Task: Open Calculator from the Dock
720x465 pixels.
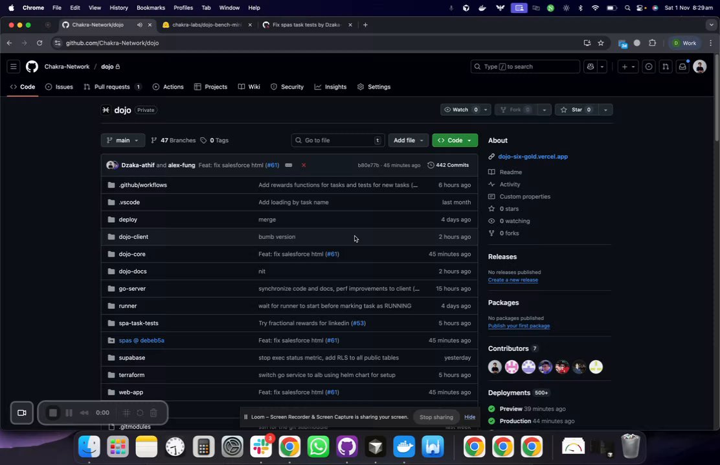Action: 203,447
